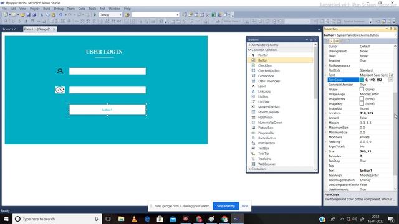
Task: Click the ImageIndex property preview box
Action: click(x=362, y=99)
